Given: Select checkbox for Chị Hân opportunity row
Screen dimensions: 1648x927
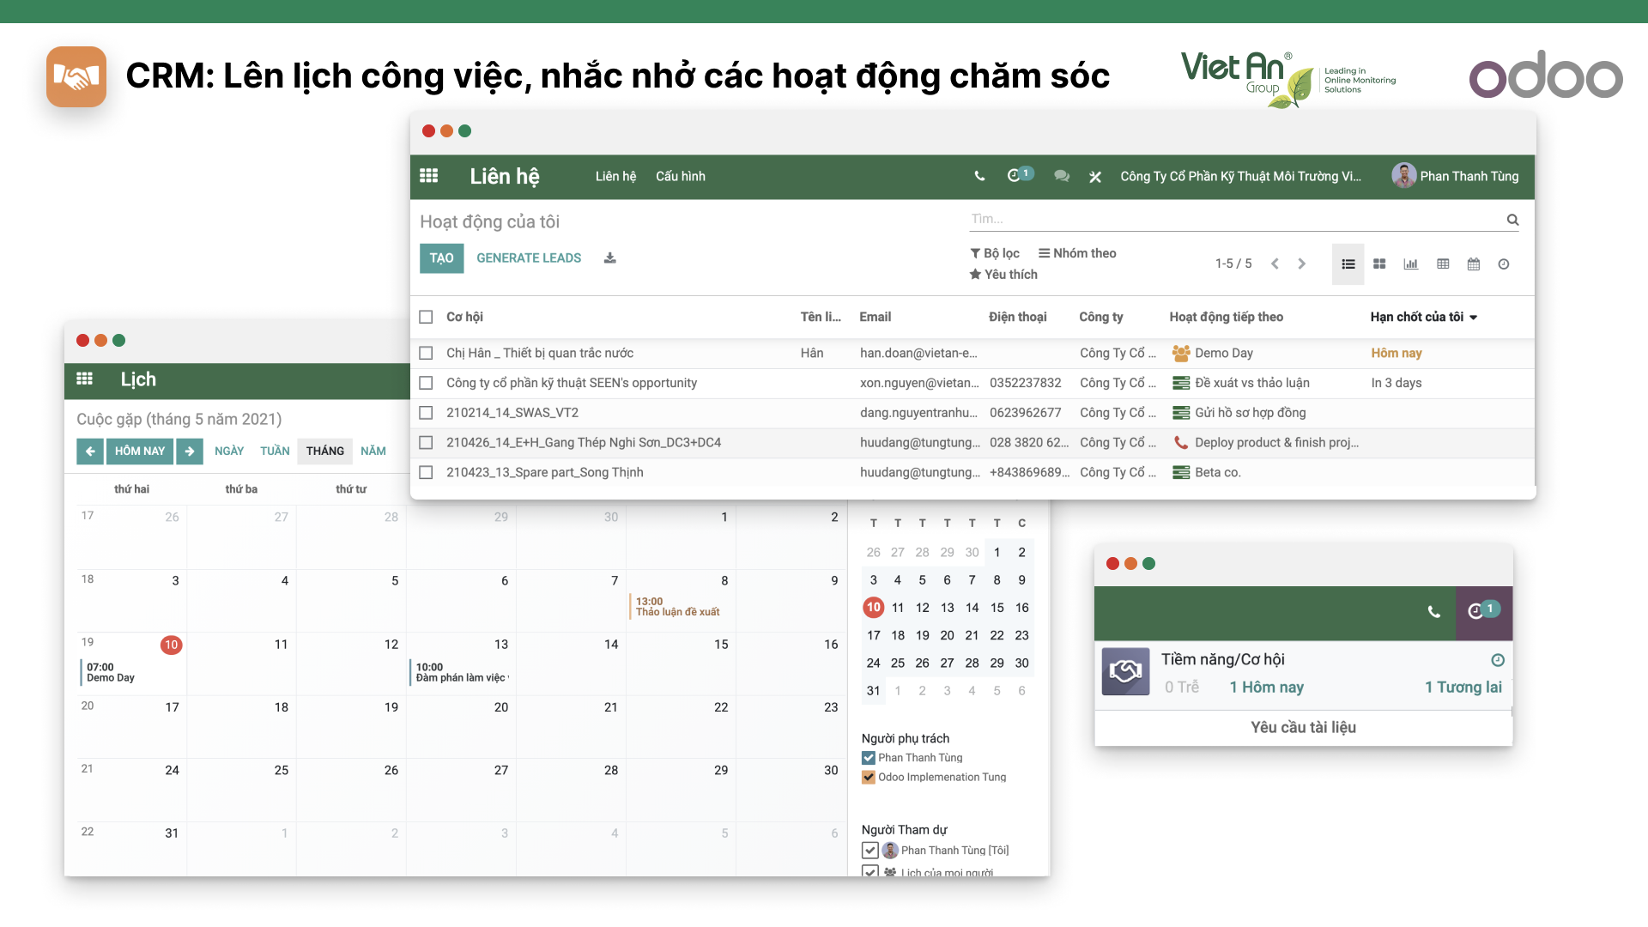Looking at the screenshot, I should 426,353.
